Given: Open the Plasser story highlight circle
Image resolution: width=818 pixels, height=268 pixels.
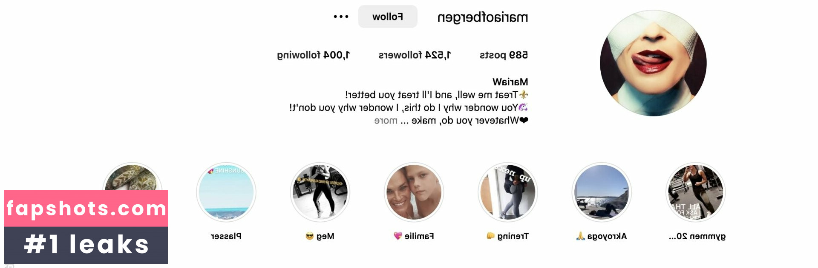Looking at the screenshot, I should click(226, 192).
